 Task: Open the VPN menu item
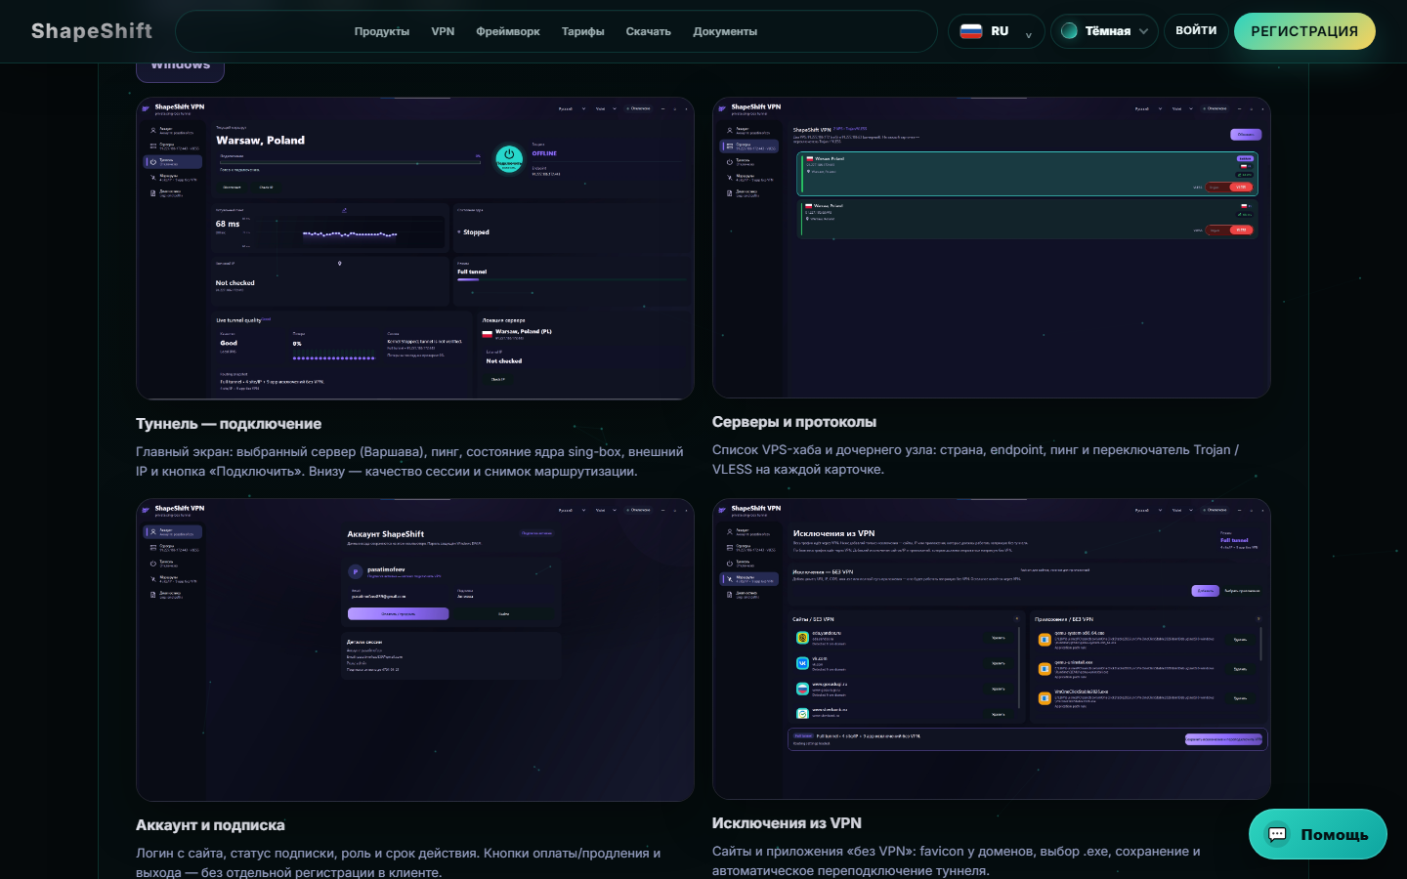(443, 31)
